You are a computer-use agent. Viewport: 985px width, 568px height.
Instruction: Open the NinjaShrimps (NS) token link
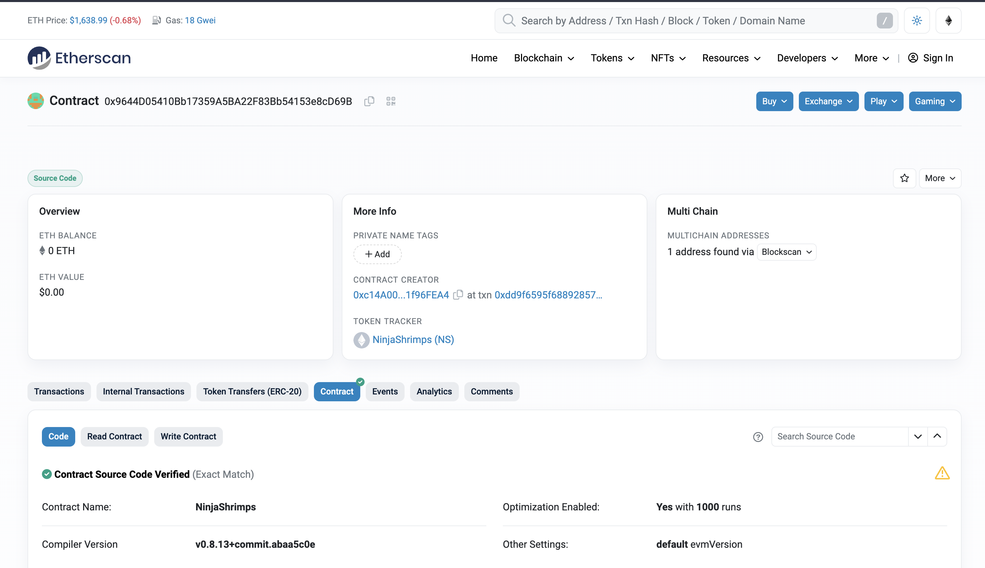click(413, 340)
